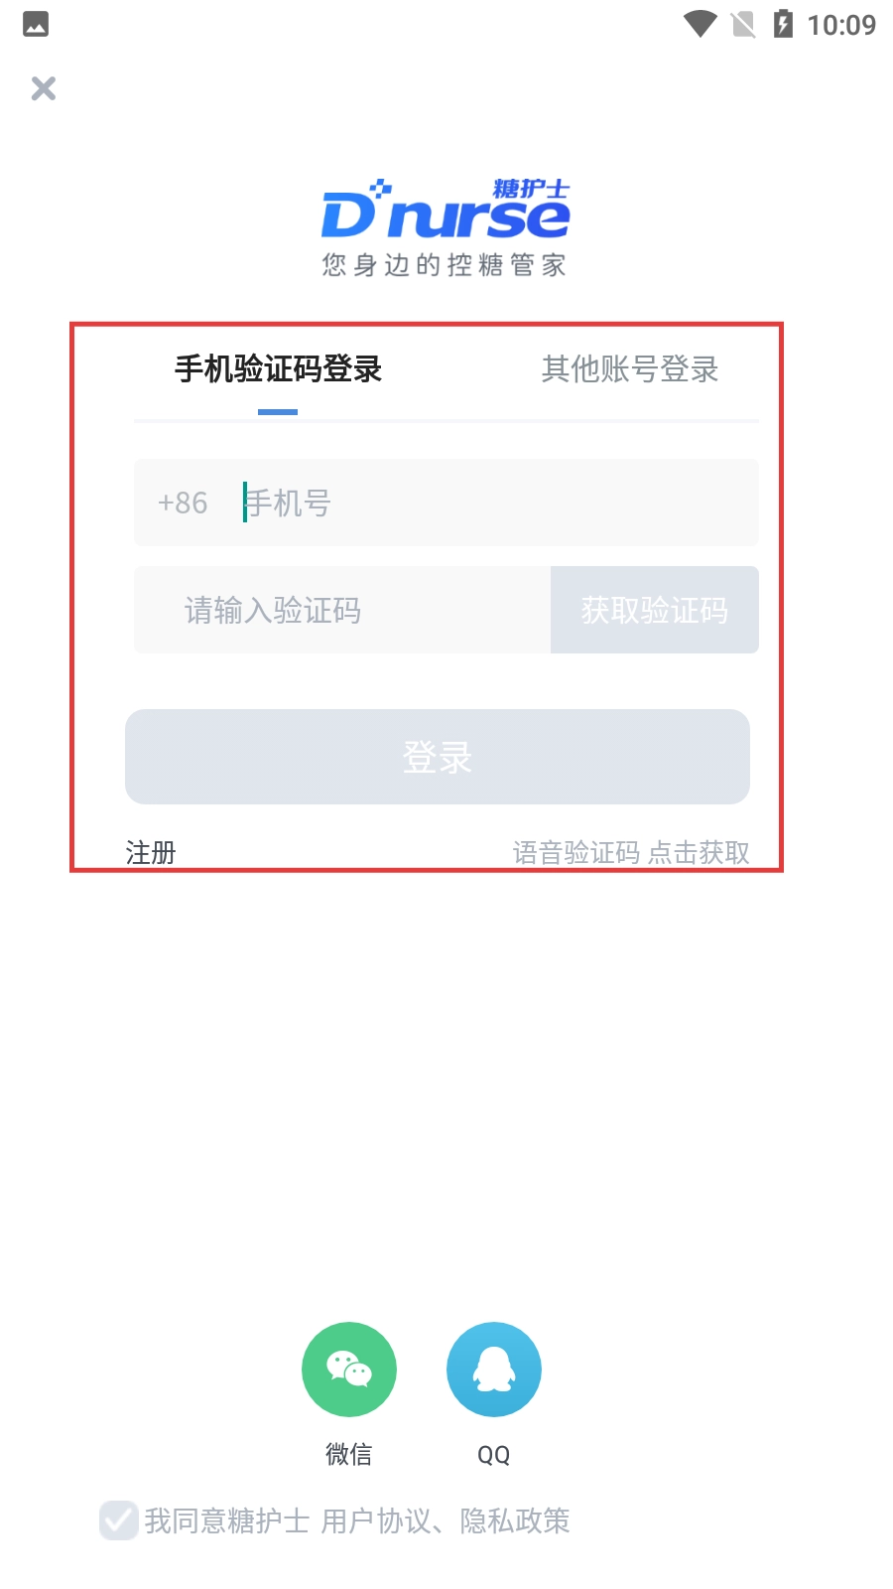Tap the battery charging status icon
893x1589 pixels.
pos(783,24)
